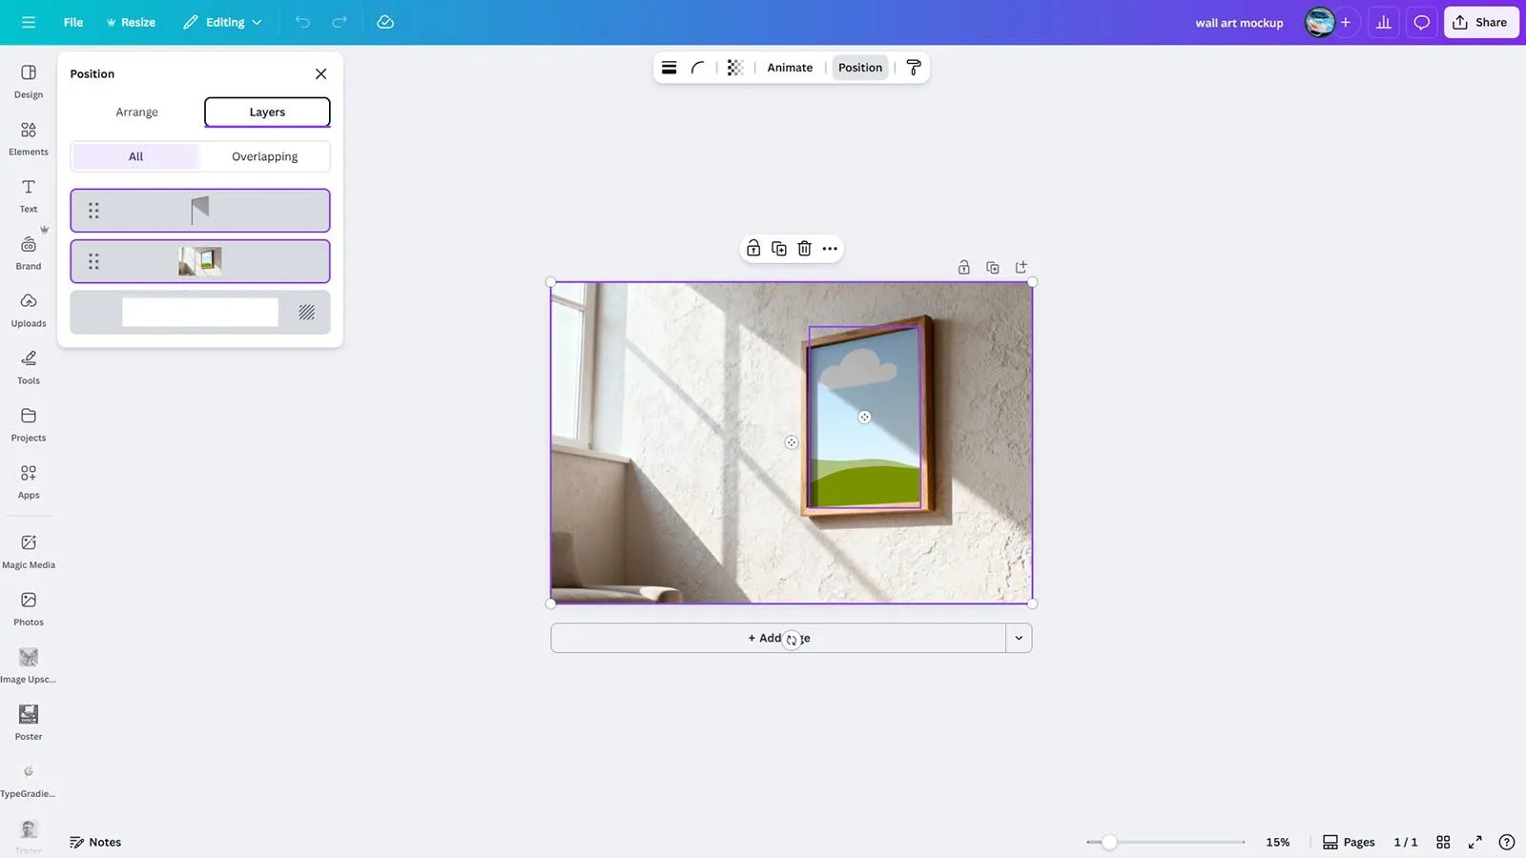
Task: Click the transparency checkerboard icon
Action: tap(734, 68)
